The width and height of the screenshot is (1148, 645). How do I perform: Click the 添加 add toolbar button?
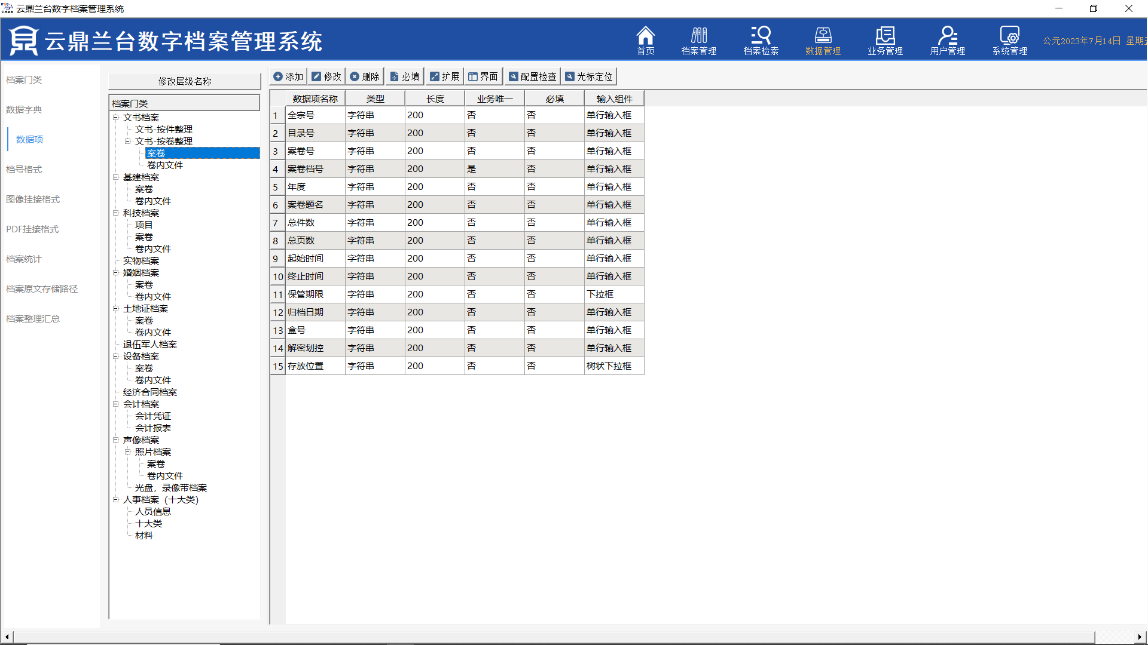288,76
